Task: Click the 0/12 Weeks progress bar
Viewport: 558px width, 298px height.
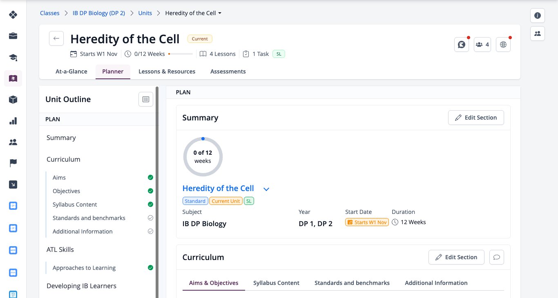Action: coord(181,54)
